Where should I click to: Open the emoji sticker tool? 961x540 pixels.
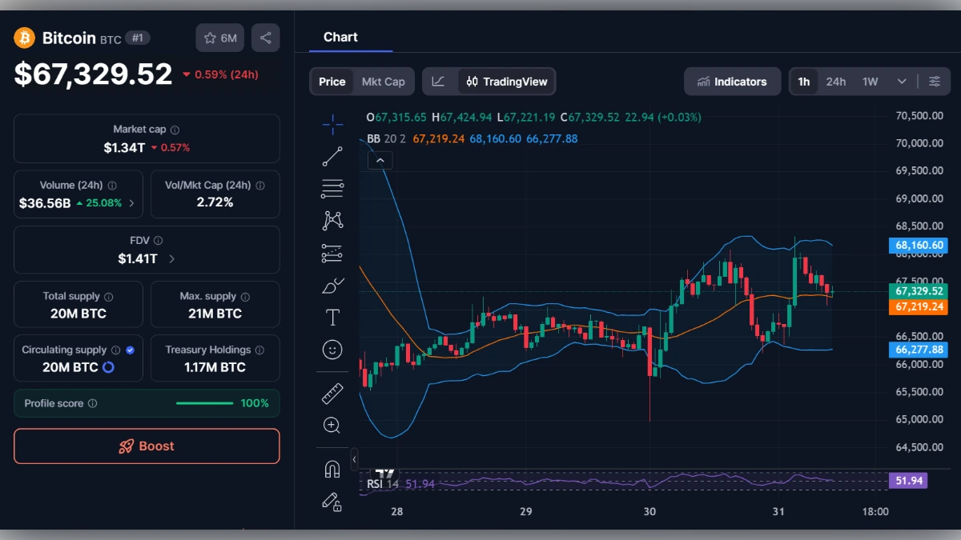(332, 349)
